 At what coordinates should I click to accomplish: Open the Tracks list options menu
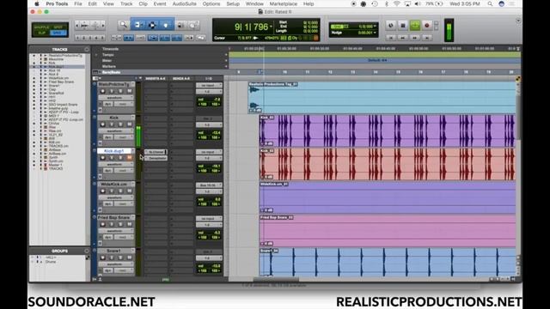(x=87, y=50)
